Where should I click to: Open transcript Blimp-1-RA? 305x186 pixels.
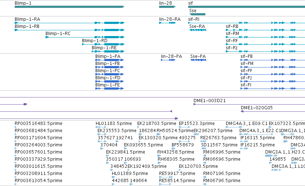pyautogui.click(x=28, y=19)
